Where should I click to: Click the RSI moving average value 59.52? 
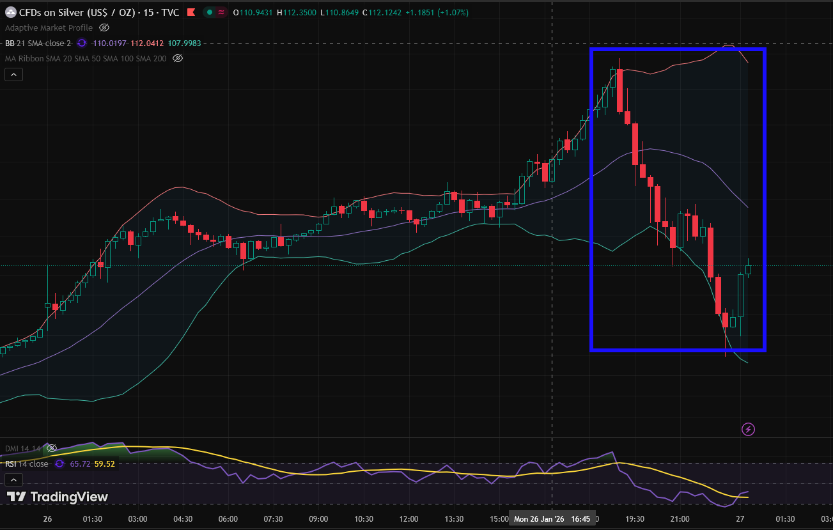[x=105, y=464]
